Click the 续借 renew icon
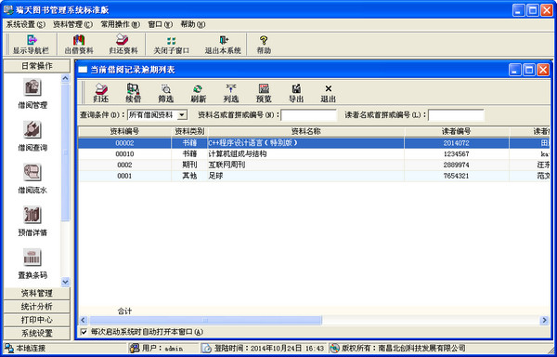Screen dimensions: 557x357 pyautogui.click(x=133, y=94)
